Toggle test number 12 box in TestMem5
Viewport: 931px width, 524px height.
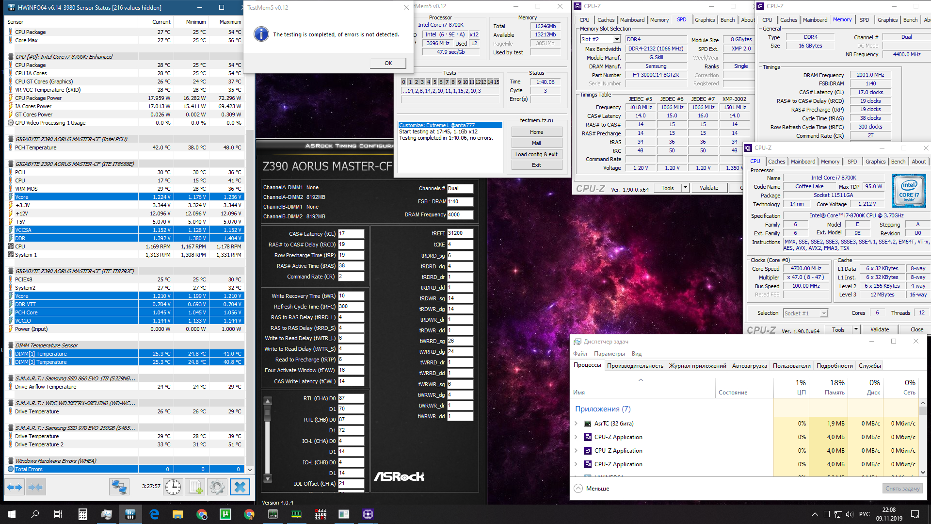[478, 82]
